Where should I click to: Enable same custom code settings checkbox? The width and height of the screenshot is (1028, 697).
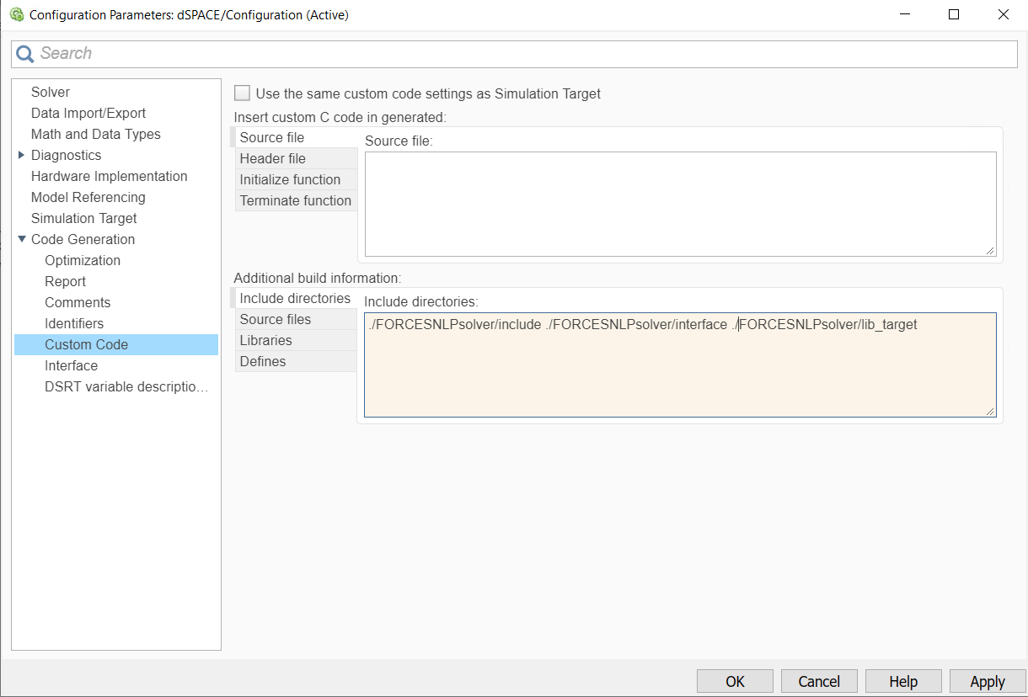(x=243, y=93)
